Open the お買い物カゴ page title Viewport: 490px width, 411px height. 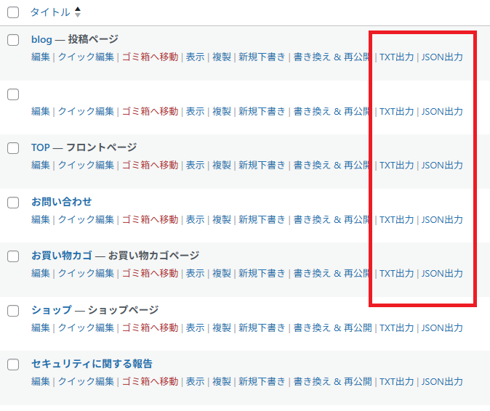[62, 256]
